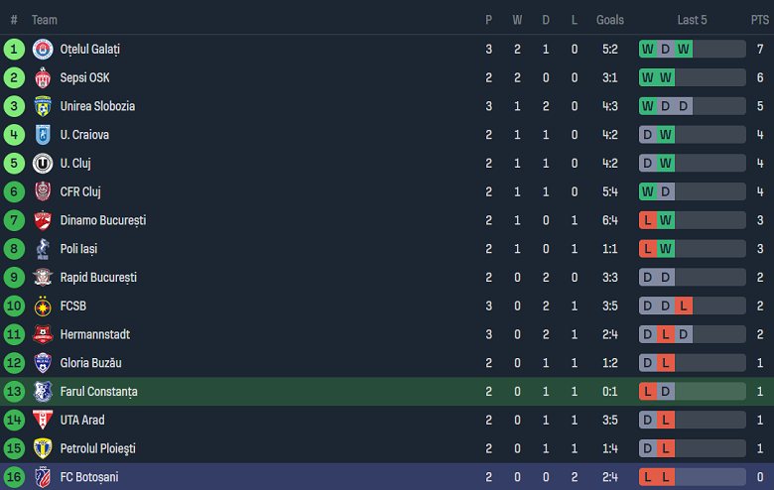Viewport: 774px width, 490px height.
Task: Click the Unirea Slobozia club crest
Action: click(x=42, y=106)
